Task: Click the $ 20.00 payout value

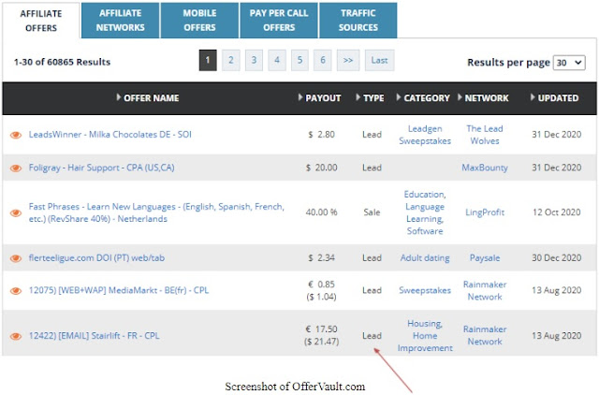Action: point(322,168)
